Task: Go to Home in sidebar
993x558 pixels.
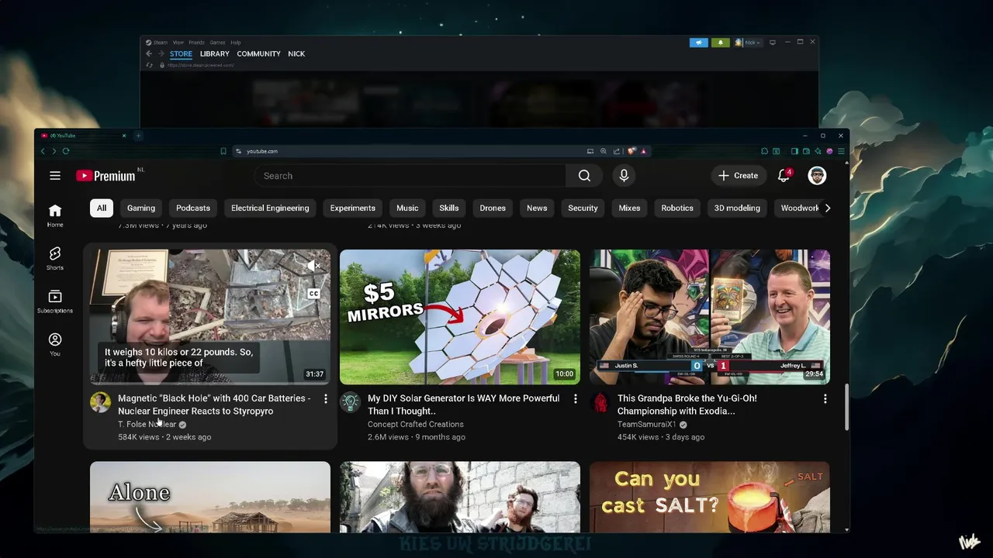Action: [x=55, y=215]
